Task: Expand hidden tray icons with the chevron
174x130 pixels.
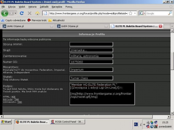Action: [144, 124]
